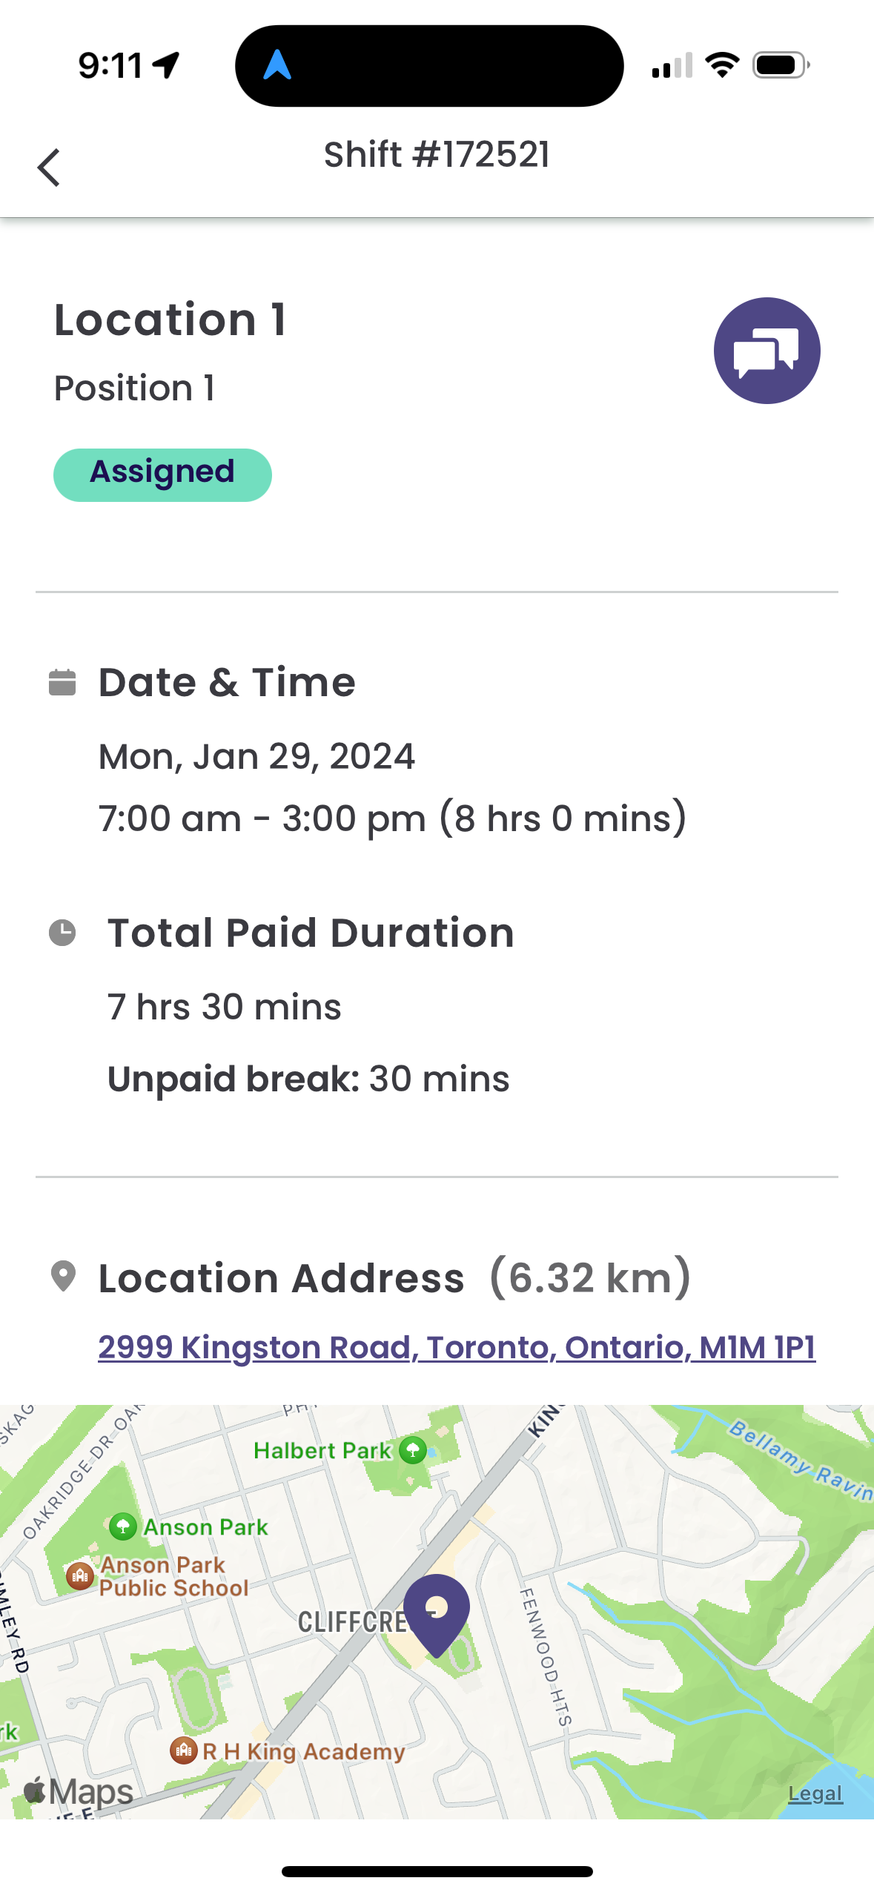Screen dimensions: 874x1895
Task: Tap the Wi-Fi status icon
Action: click(x=722, y=65)
